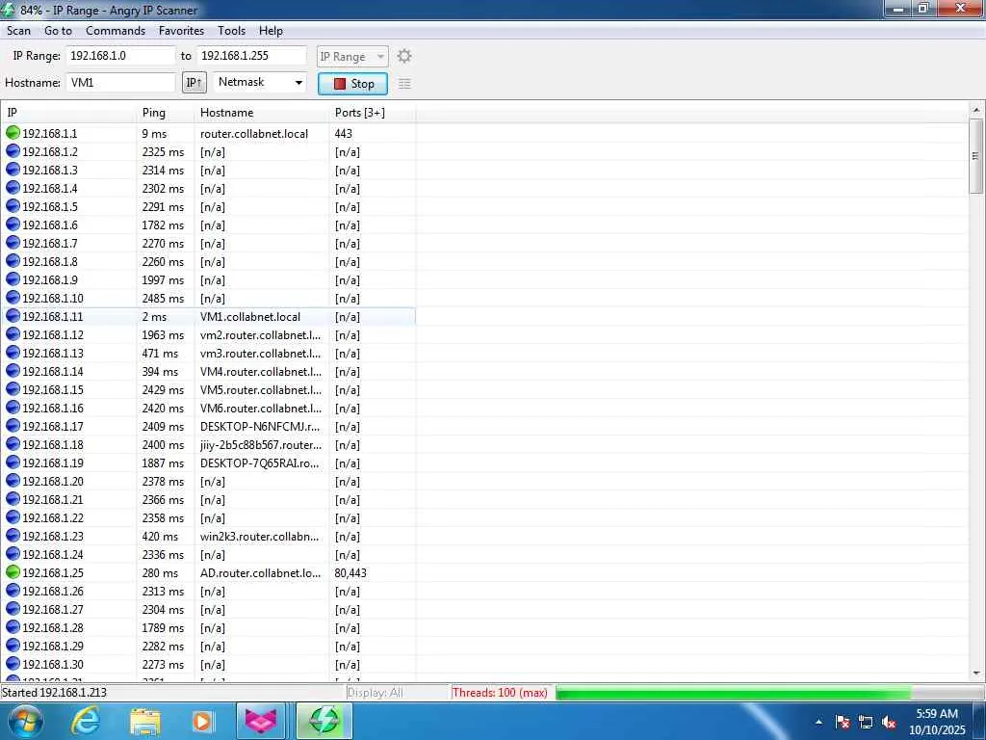Click the Hostname field containing VM1

120,83
